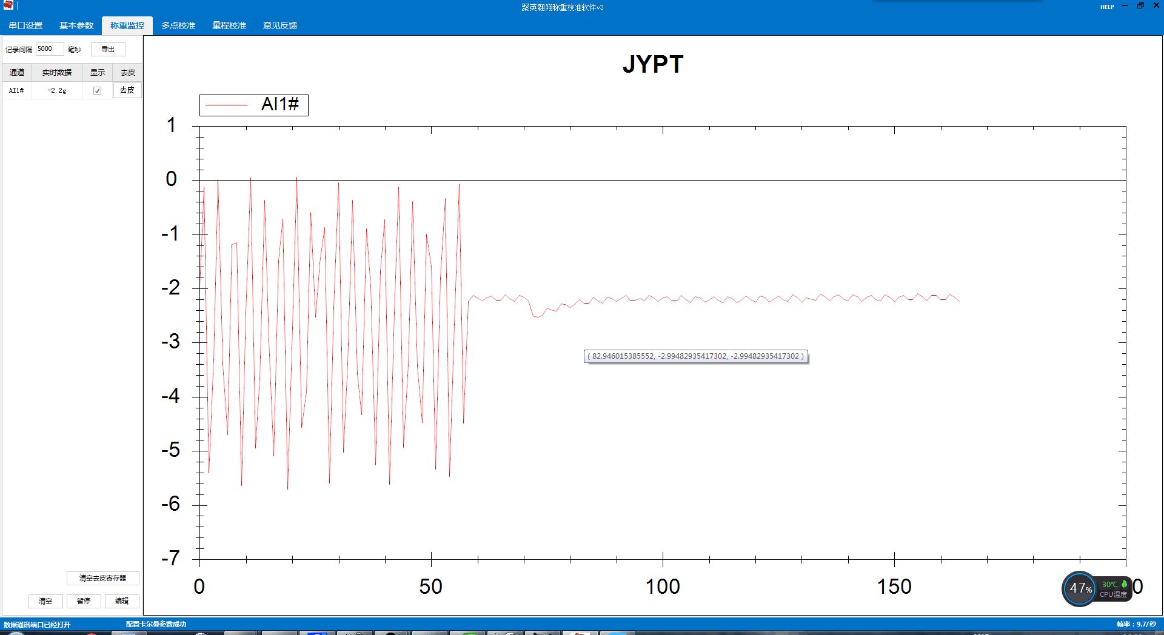This screenshot has width=1164, height=635.
Task: Pause recording with the 暂停 button
Action: pyautogui.click(x=84, y=601)
